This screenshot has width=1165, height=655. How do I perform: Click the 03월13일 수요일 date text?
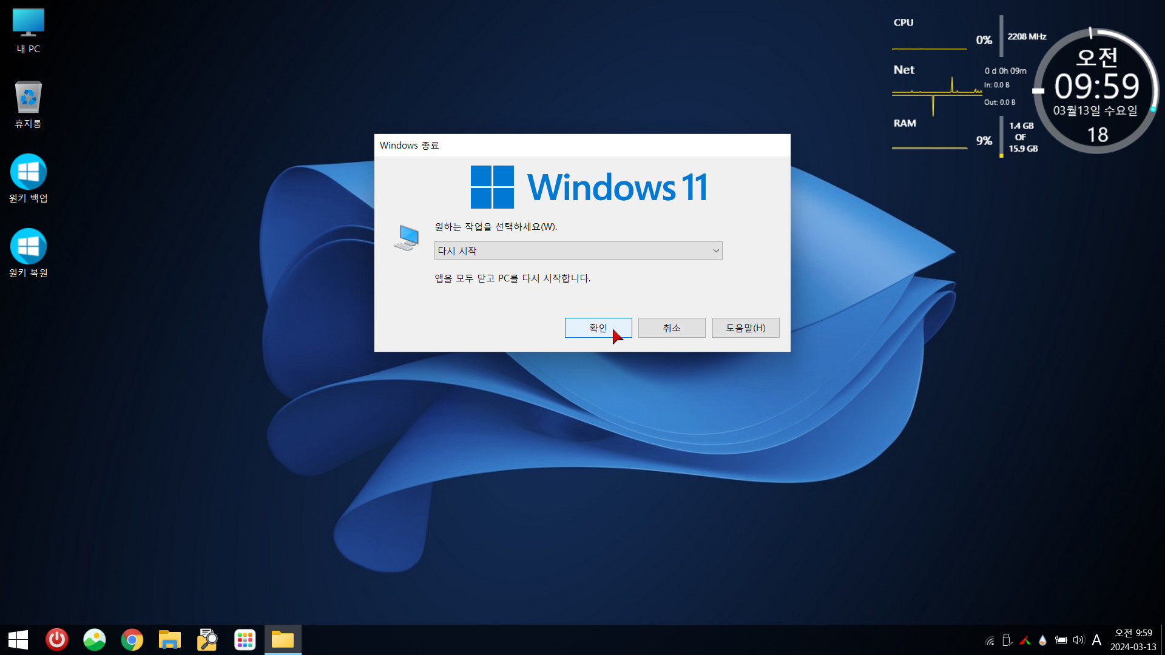coord(1095,110)
